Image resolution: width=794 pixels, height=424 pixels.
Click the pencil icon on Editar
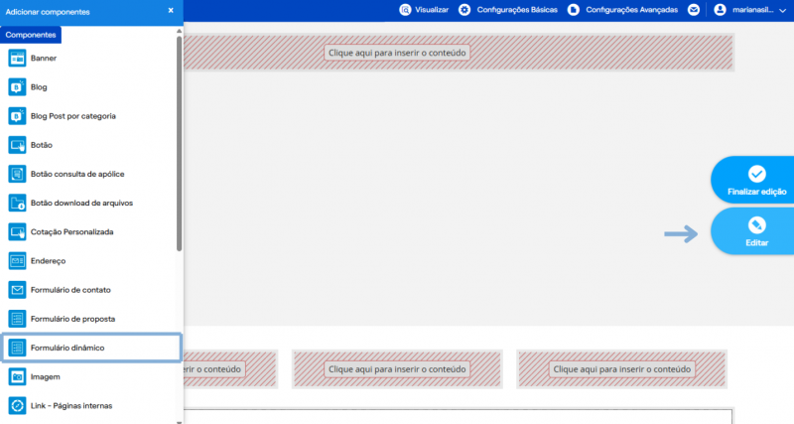pyautogui.click(x=757, y=225)
